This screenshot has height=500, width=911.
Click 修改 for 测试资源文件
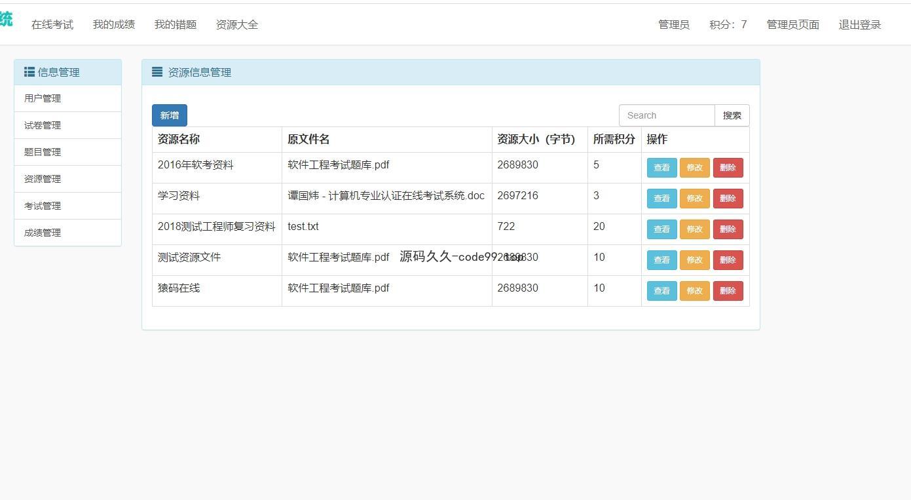(694, 260)
